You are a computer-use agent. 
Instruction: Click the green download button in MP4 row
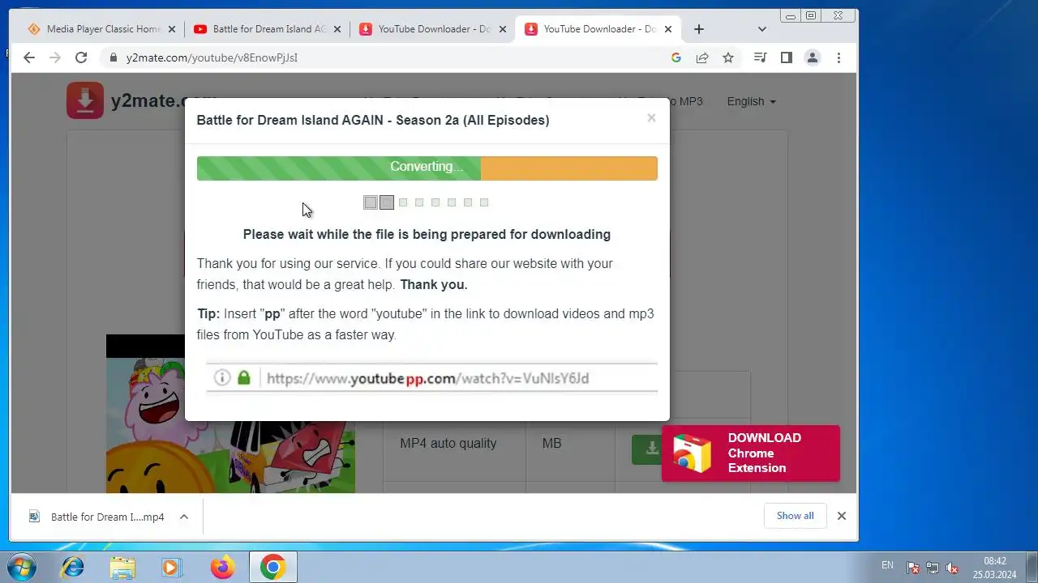click(647, 449)
